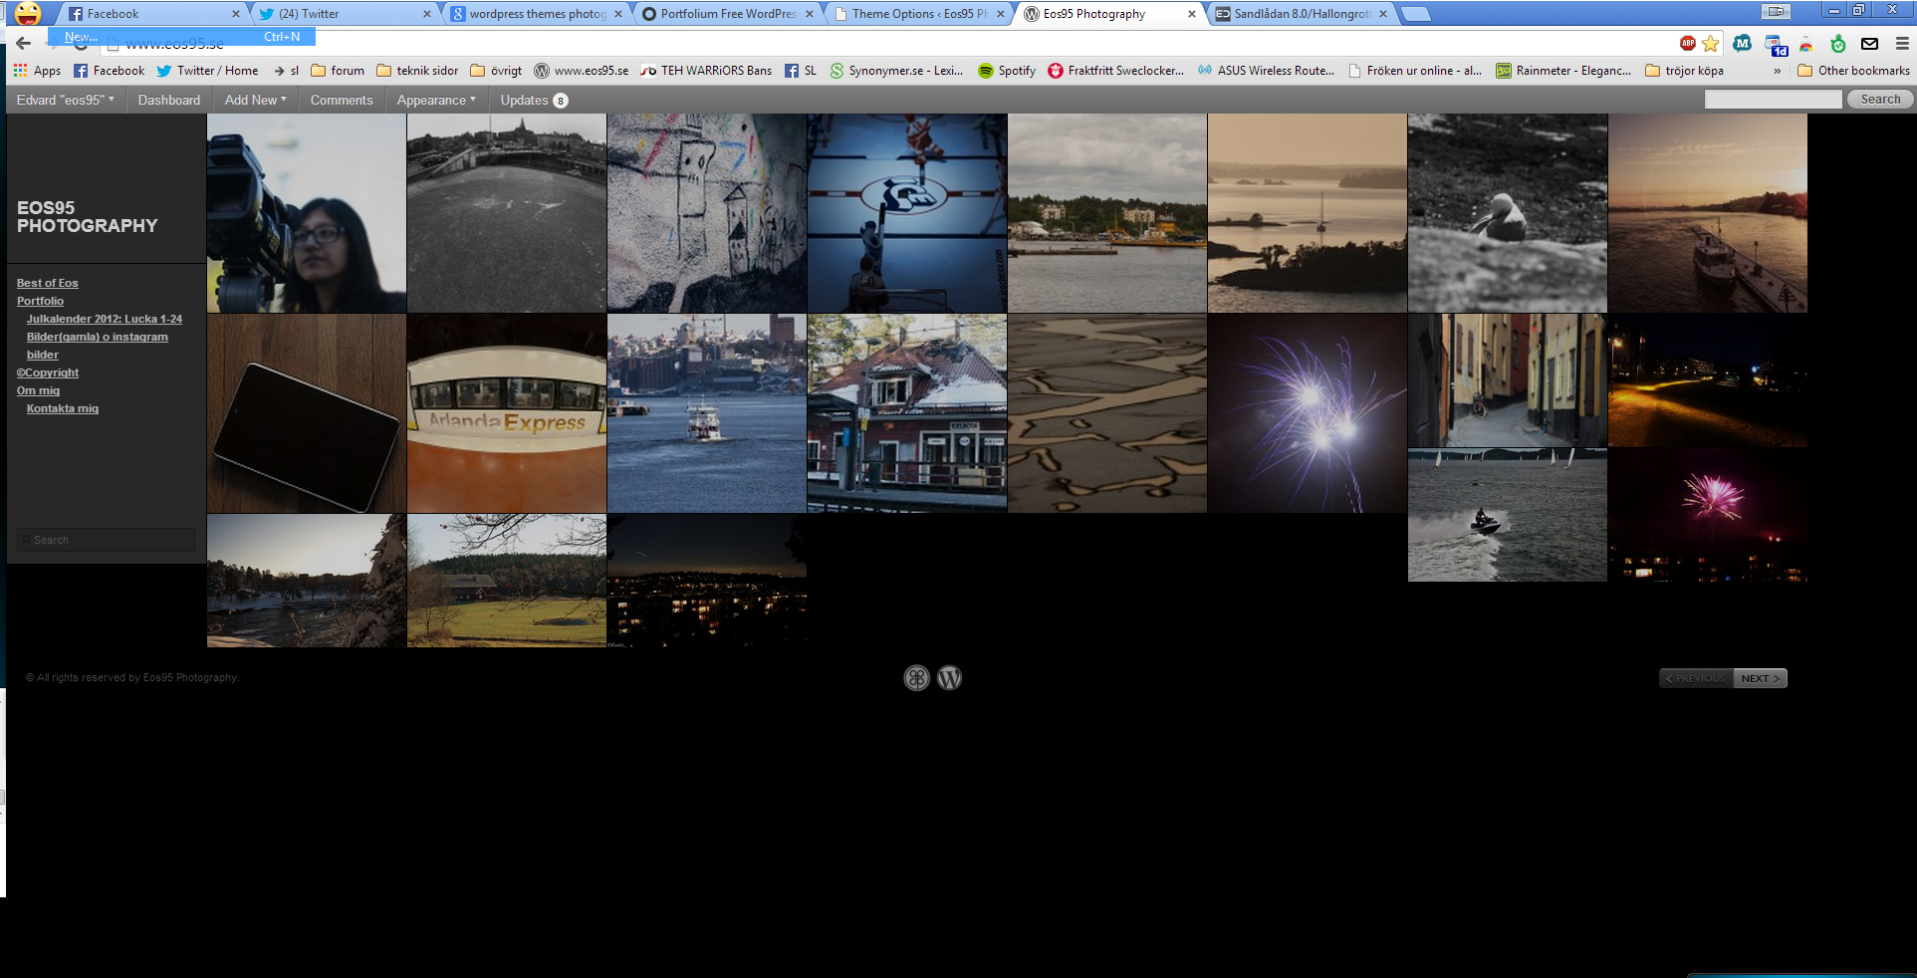Open the Spotify bookmark
Viewport: 1917px width, 978px height.
coord(1006,71)
